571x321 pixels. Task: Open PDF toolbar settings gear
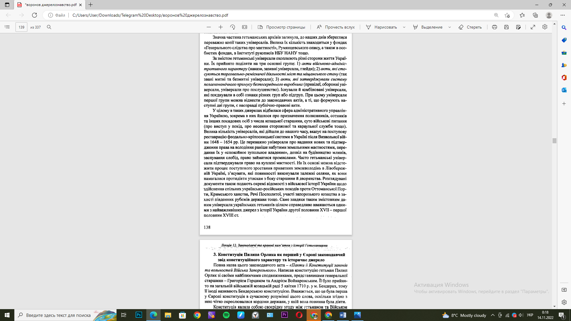[545, 27]
